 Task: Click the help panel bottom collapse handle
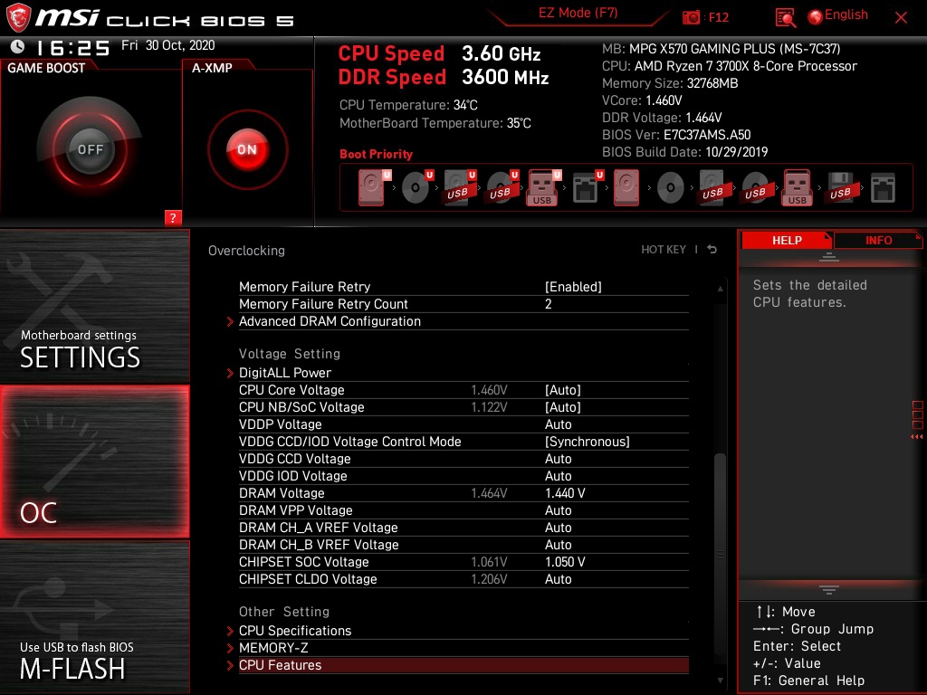pyautogui.click(x=829, y=589)
